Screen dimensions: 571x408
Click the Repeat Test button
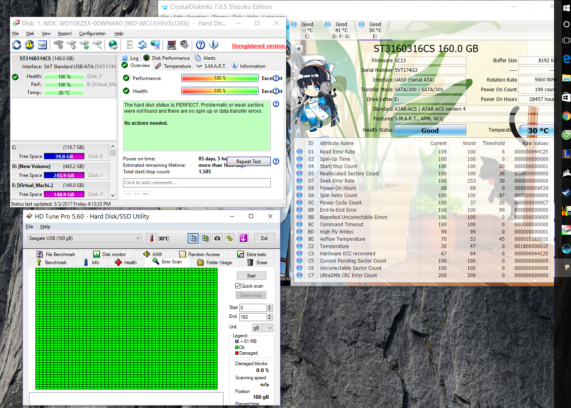pos(249,162)
